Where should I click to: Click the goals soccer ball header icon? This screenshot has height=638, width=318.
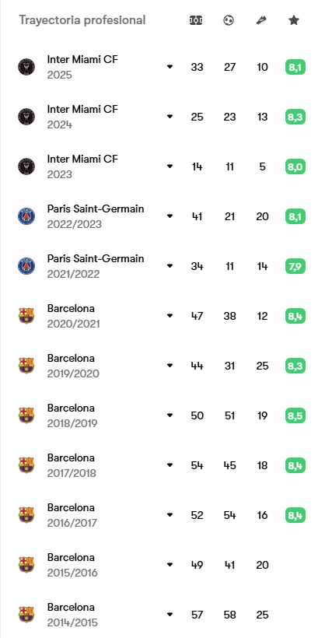pos(229,20)
